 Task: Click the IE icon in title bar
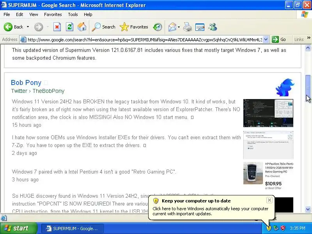(4, 5)
